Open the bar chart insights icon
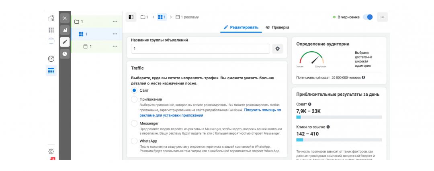Image resolution: width=434 pixels, height=171 pixels. coord(65,30)
